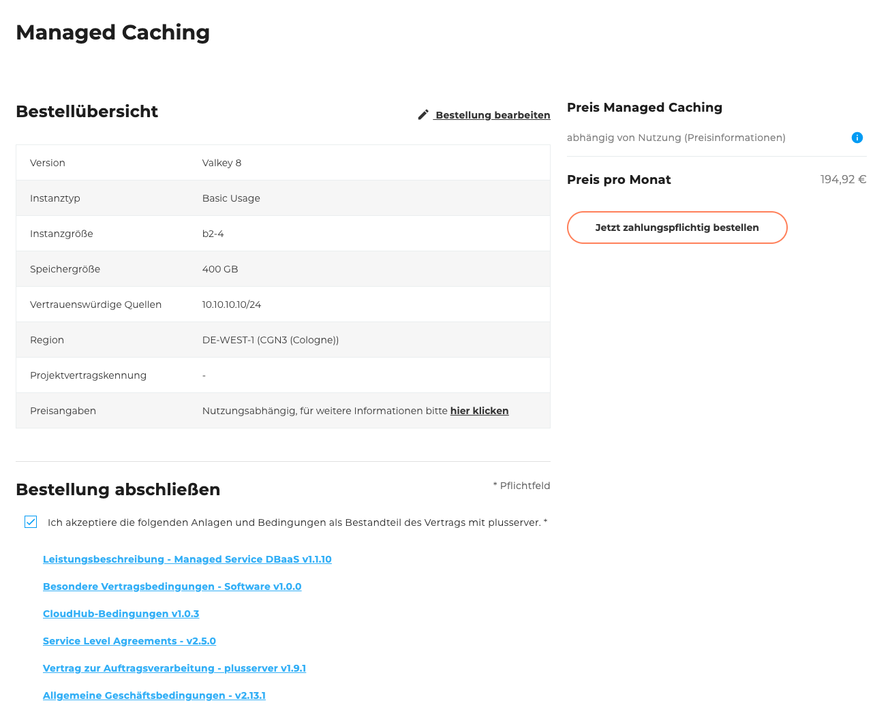Click the hier klicken link for Preisangaben
Screen dimensions: 890x720
click(x=479, y=411)
